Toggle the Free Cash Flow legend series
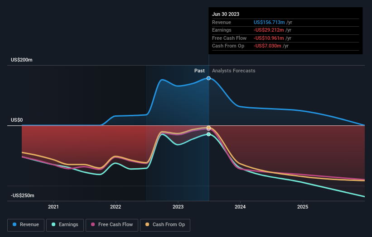This screenshot has width=372, height=237. (x=112, y=225)
